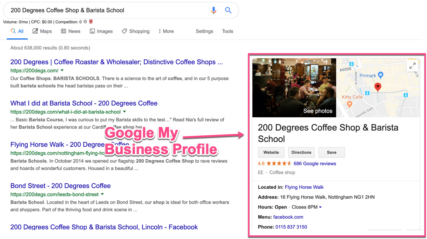Click the voice search microphone icon
The width and height of the screenshot is (427, 239).
[x=214, y=10]
